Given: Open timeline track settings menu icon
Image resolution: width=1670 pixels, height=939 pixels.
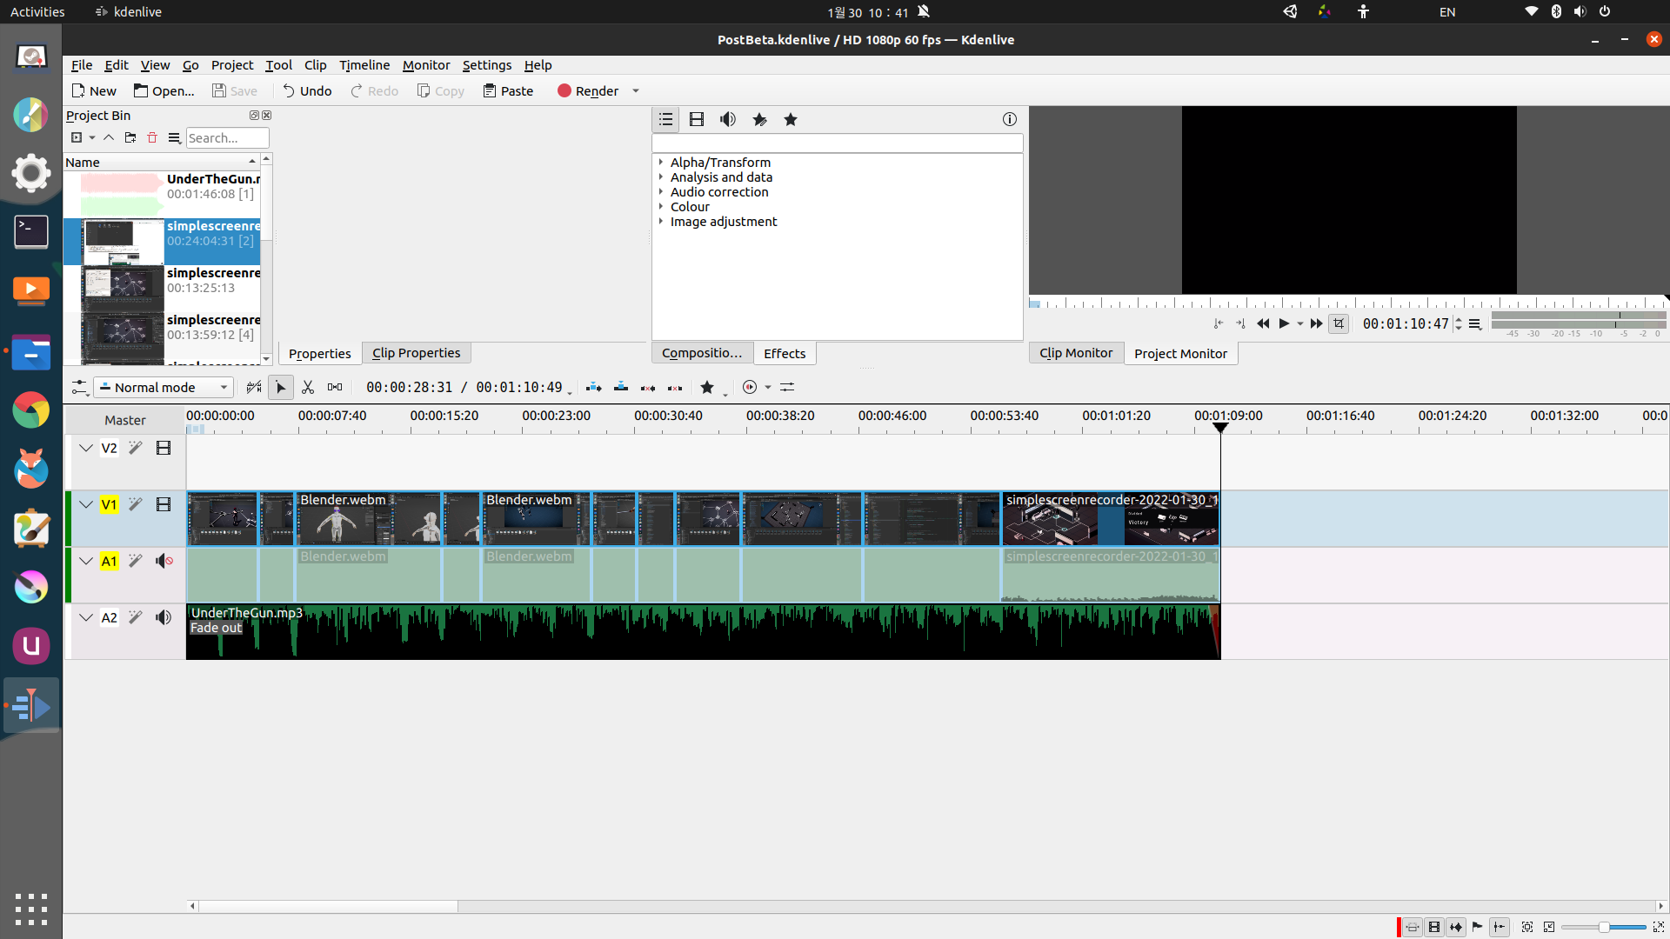Looking at the screenshot, I should click(80, 387).
